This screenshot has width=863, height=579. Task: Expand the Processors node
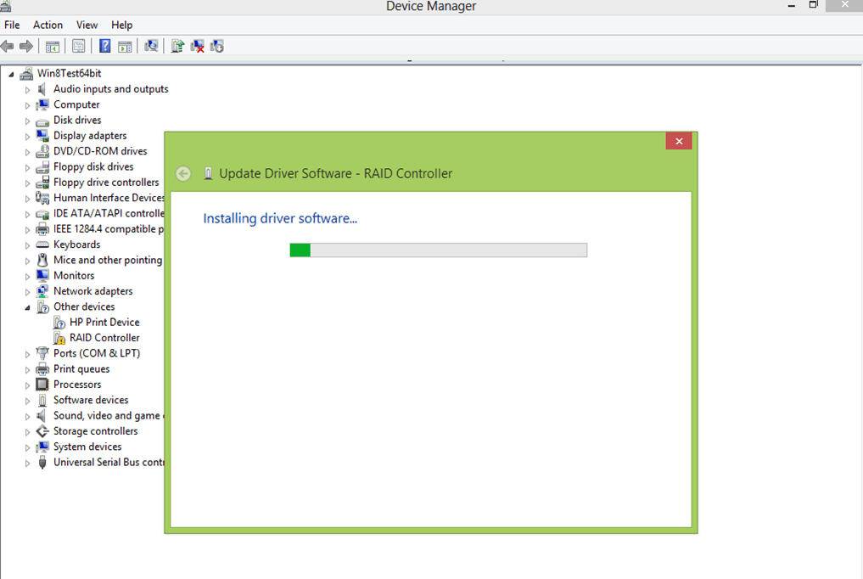click(x=27, y=385)
